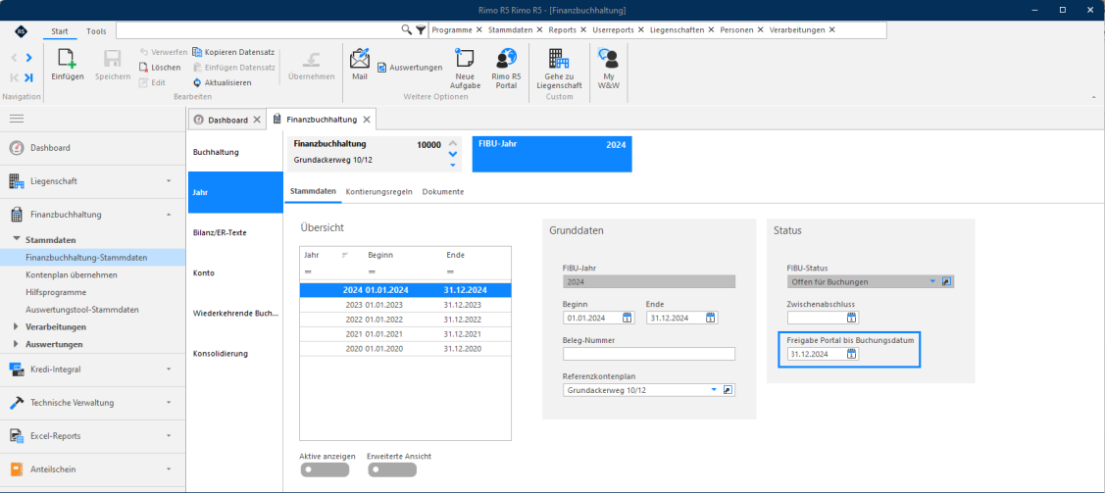The width and height of the screenshot is (1105, 493).
Task: Click the Beleg-Nummer input field
Action: click(649, 354)
